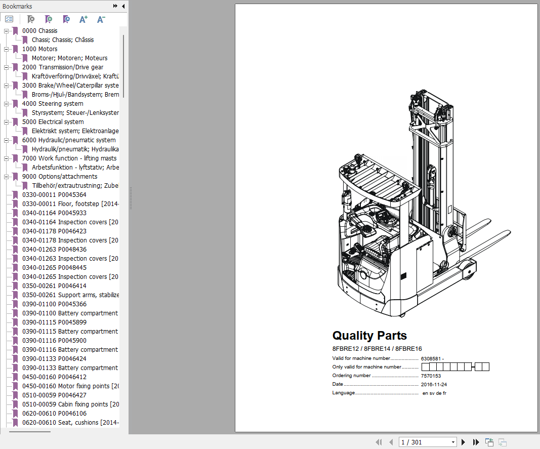540x449 pixels.
Task: Collapse the 9000 Options/attachments node
Action: pos(6,177)
